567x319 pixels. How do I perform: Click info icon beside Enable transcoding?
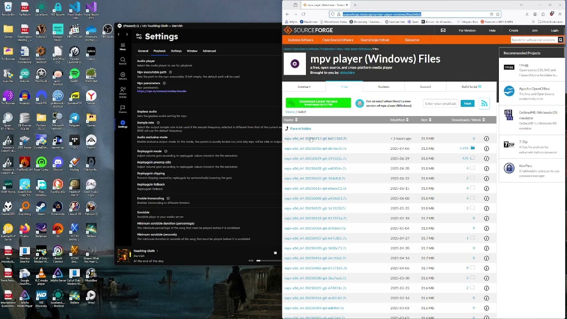point(168,198)
